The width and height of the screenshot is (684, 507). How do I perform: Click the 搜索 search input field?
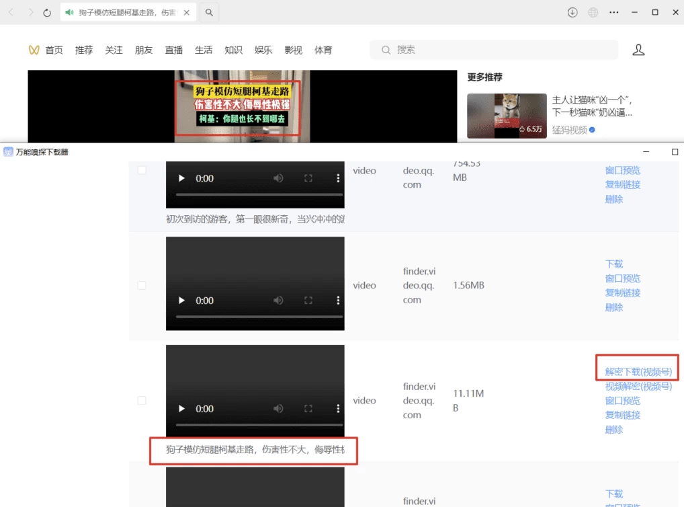pyautogui.click(x=497, y=50)
